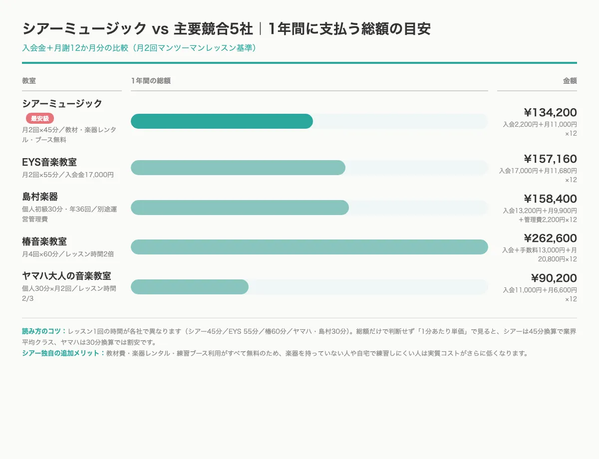Select the シアーミュージック school name
599x459 pixels.
coord(62,103)
